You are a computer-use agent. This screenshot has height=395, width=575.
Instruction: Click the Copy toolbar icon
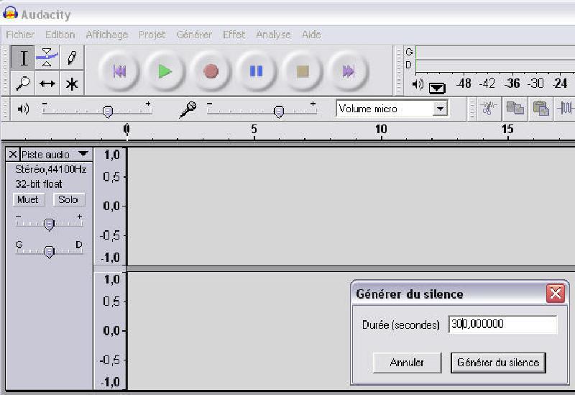point(515,109)
